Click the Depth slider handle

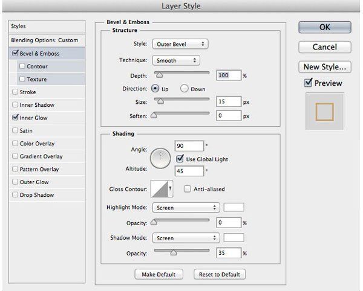pyautogui.click(x=159, y=75)
